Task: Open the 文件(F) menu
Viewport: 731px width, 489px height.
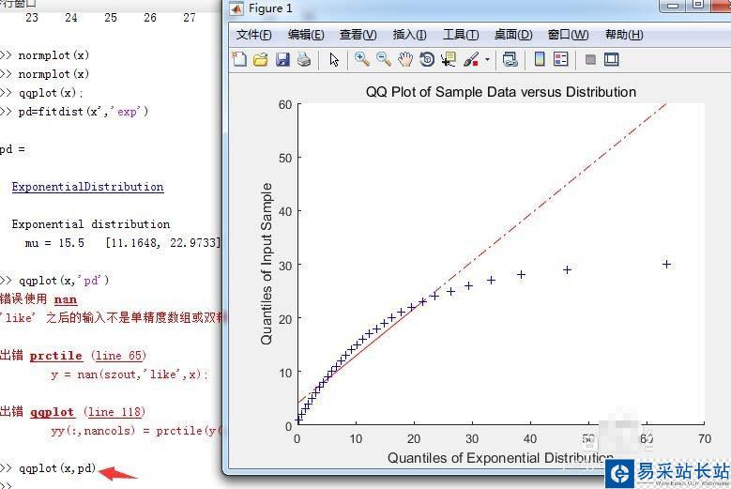Action: pos(253,35)
